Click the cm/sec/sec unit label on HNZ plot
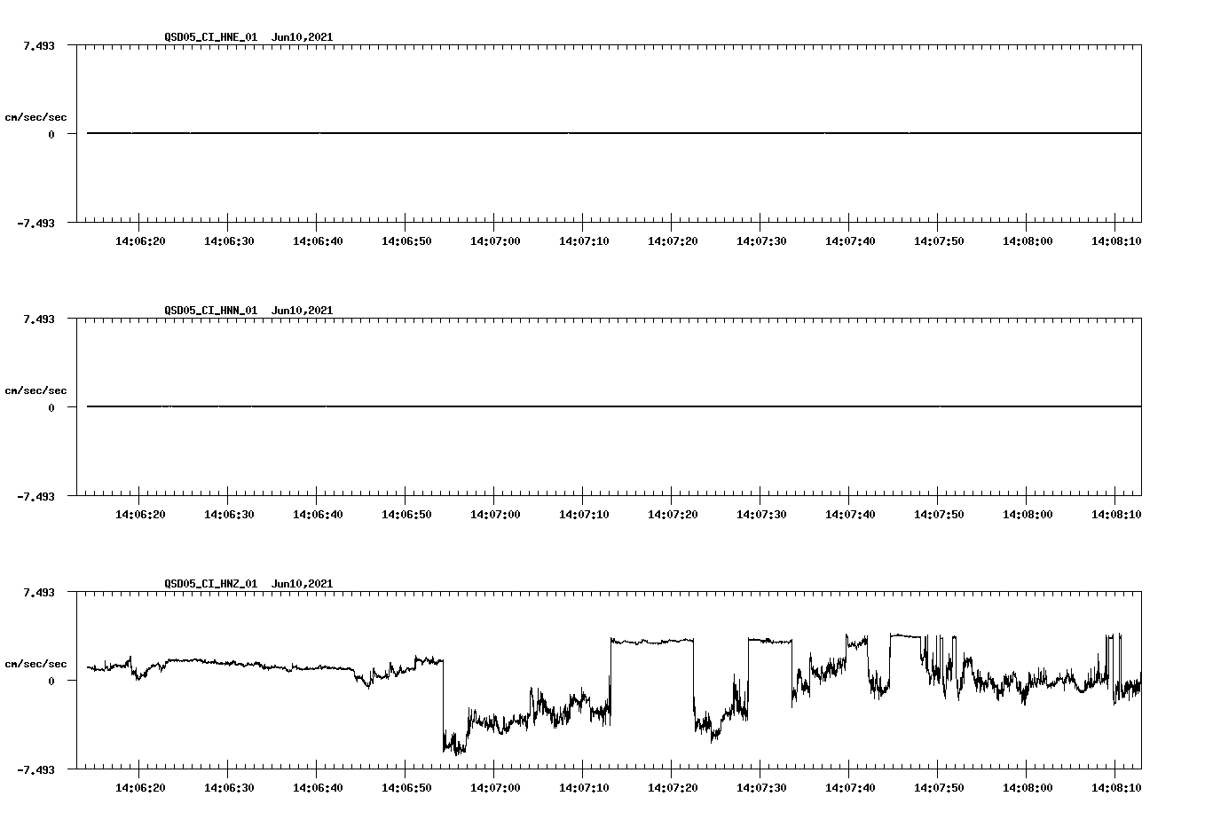 35,664
